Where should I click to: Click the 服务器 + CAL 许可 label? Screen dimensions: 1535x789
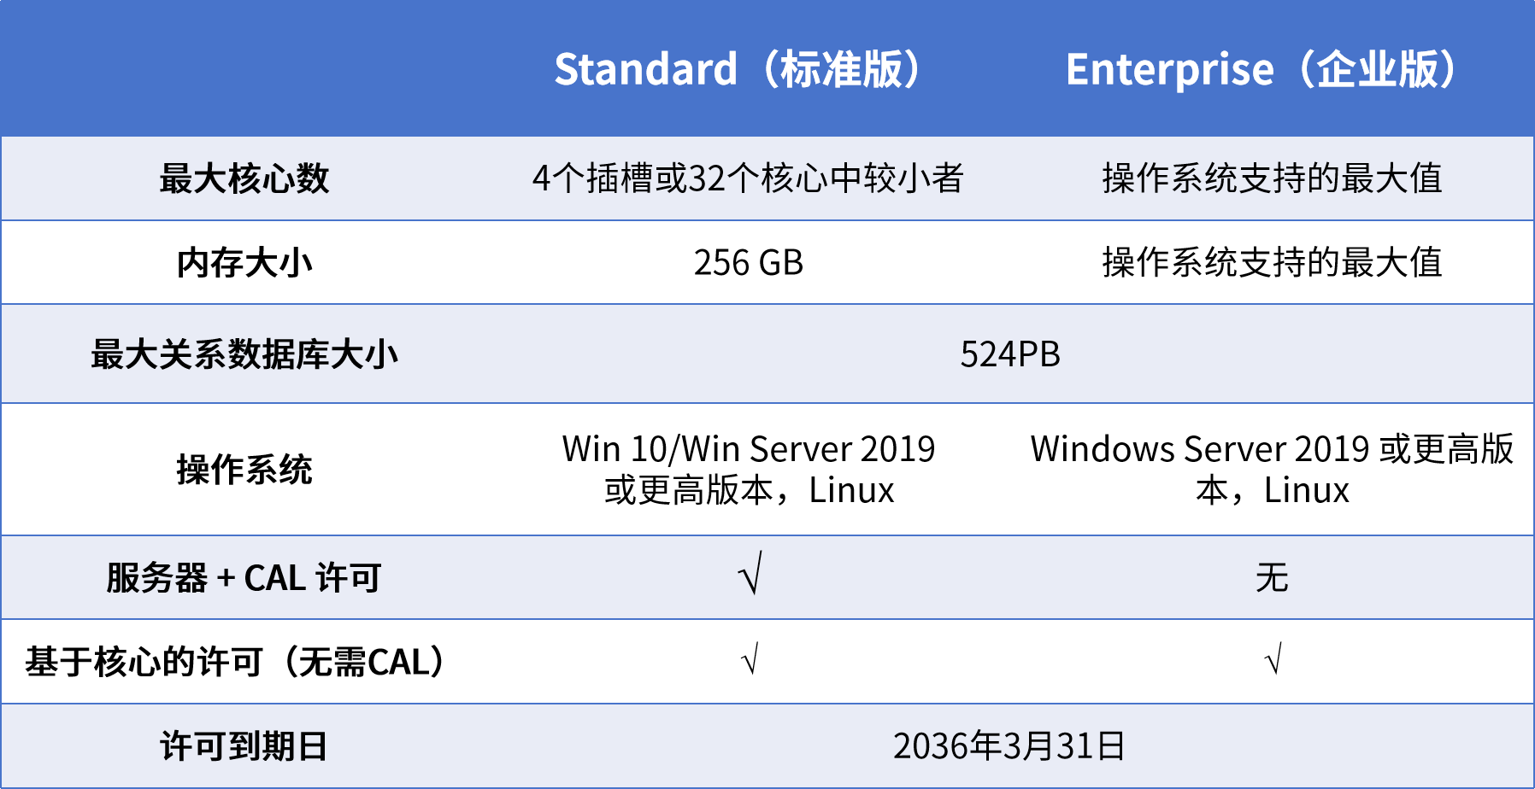[x=244, y=578]
